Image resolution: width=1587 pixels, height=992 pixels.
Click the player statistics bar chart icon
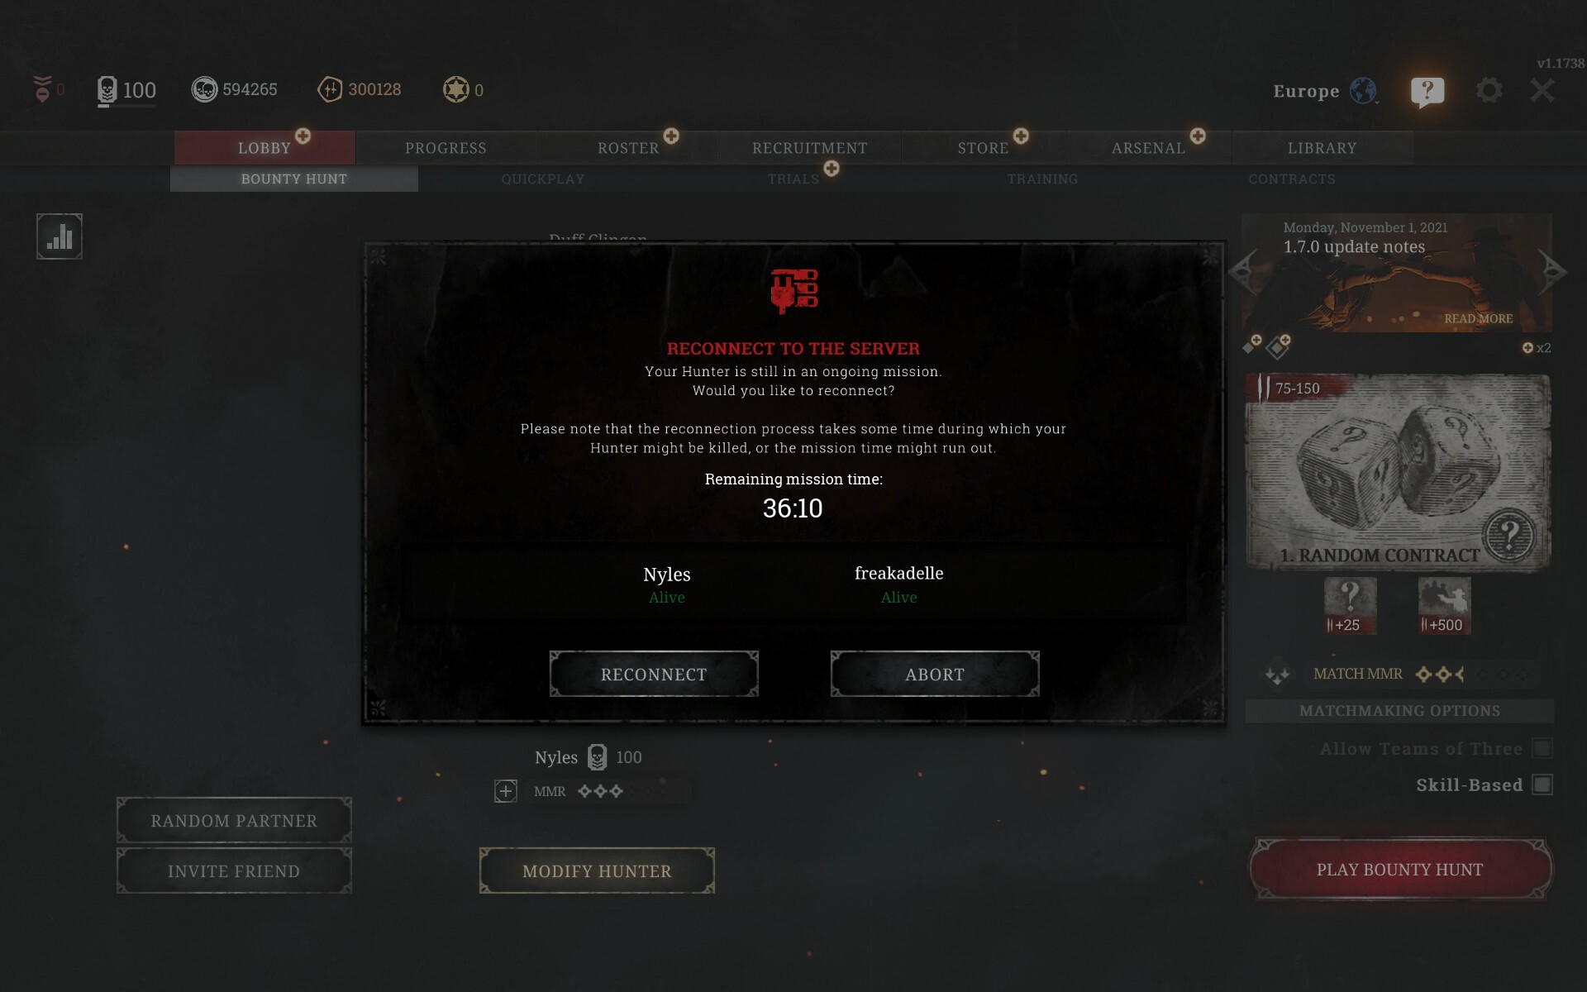tap(58, 236)
